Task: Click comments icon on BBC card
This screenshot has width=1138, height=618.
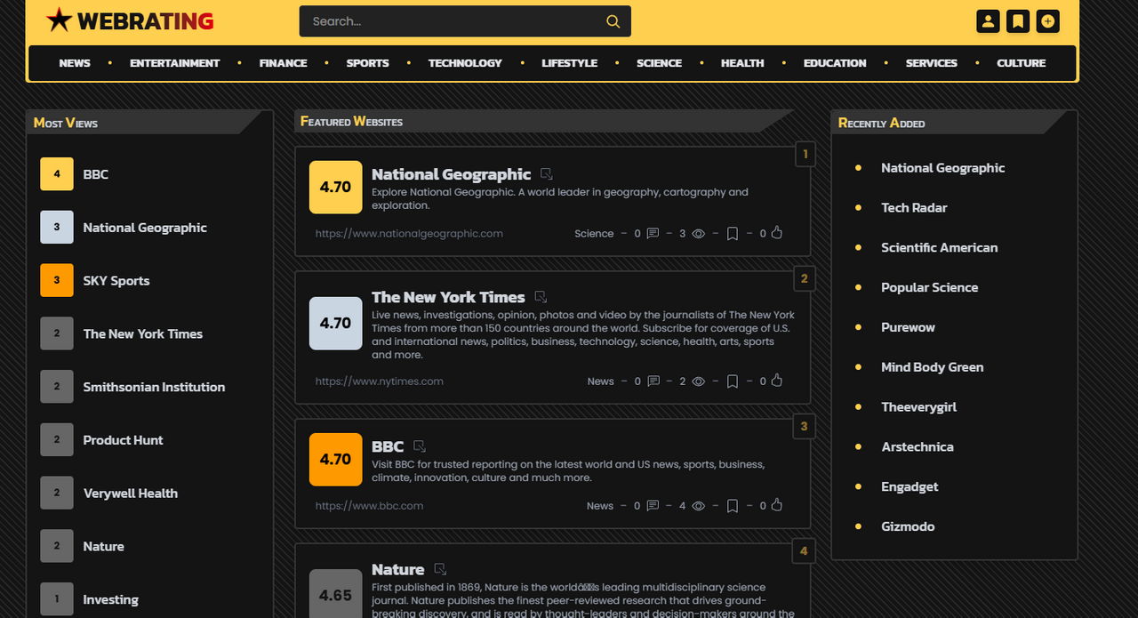Action: [x=653, y=506]
